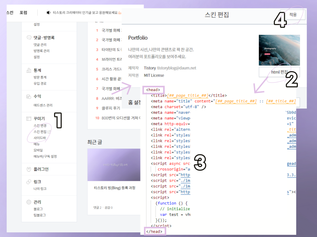Click the var test code line
This screenshot has height=237, width=317.
click(175, 214)
